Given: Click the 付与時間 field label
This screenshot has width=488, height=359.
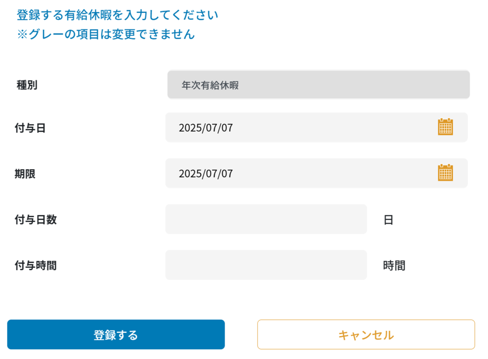Looking at the screenshot, I should pyautogui.click(x=36, y=265).
